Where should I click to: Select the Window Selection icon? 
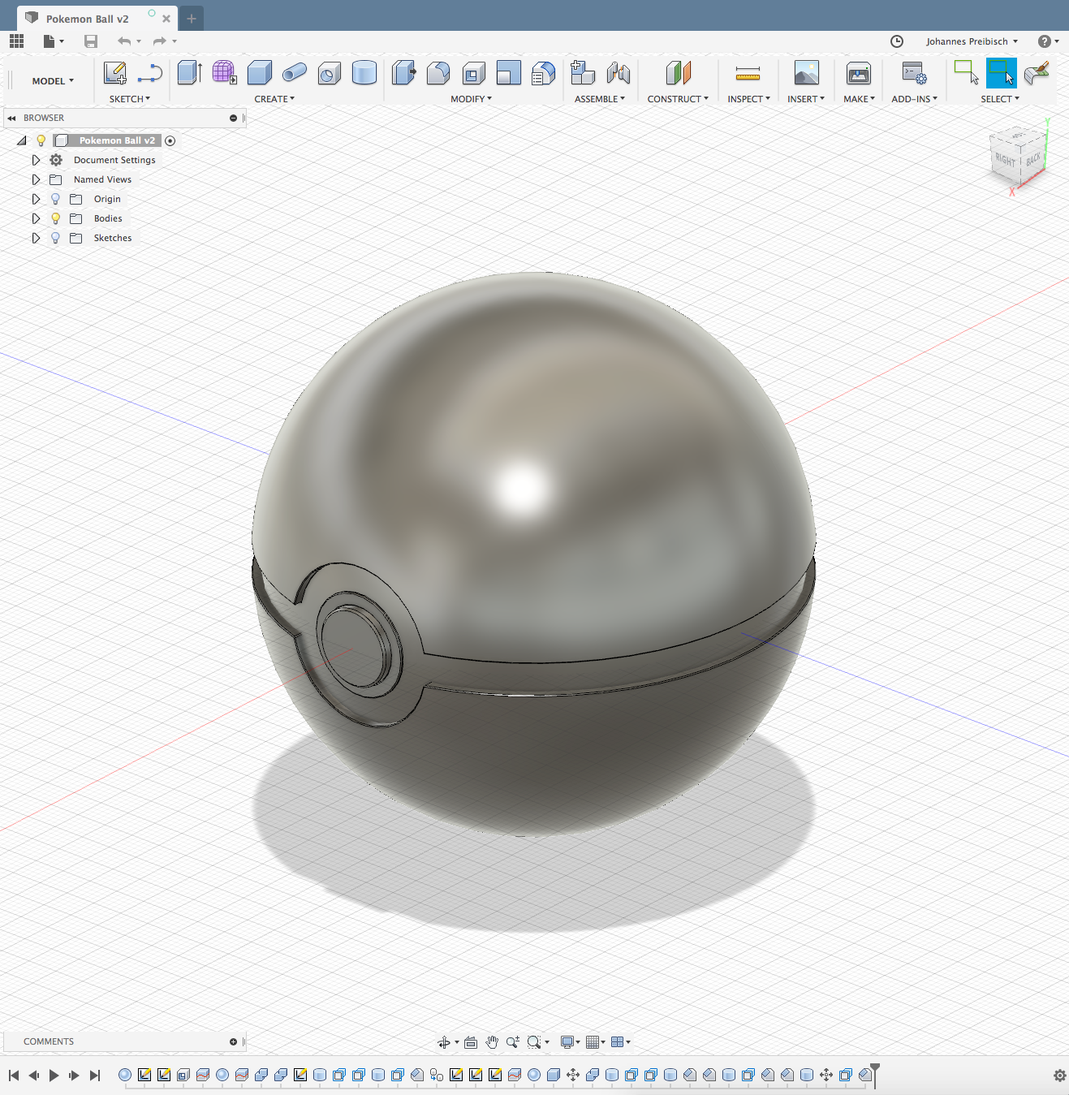966,73
